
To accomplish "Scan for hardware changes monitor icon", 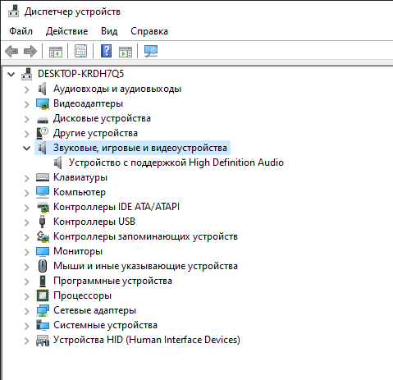I will point(151,51).
